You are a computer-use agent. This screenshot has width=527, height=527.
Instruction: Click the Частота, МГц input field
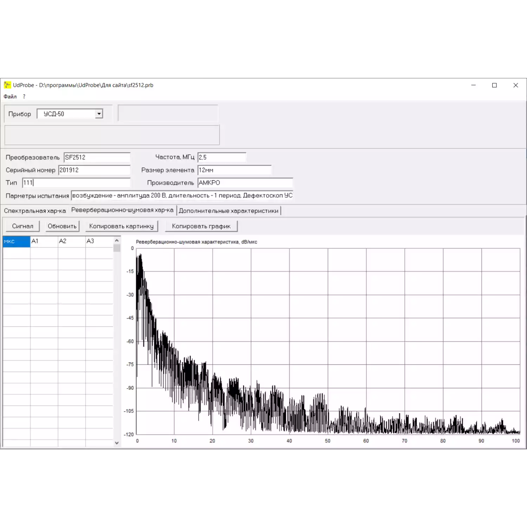222,157
